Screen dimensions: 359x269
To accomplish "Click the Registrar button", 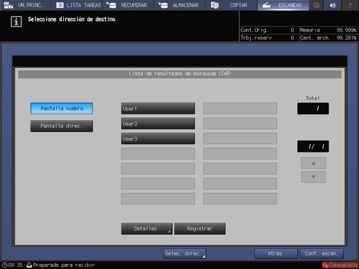I will (x=200, y=229).
